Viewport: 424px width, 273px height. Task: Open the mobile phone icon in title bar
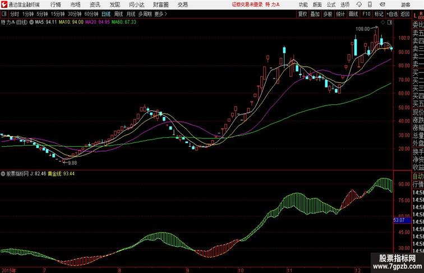click(x=370, y=4)
